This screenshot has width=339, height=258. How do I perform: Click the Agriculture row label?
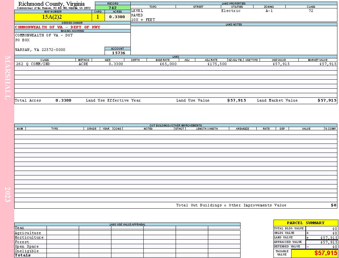click(28, 233)
